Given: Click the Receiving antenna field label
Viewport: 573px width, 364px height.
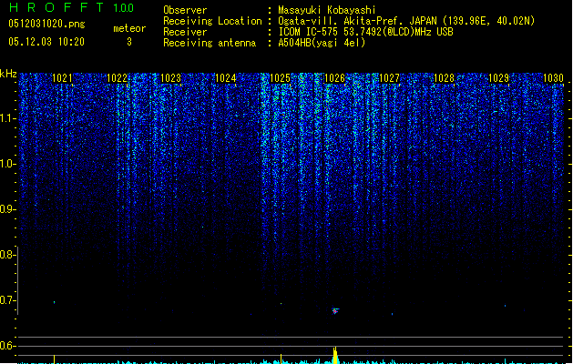Looking at the screenshot, I should click(x=210, y=43).
